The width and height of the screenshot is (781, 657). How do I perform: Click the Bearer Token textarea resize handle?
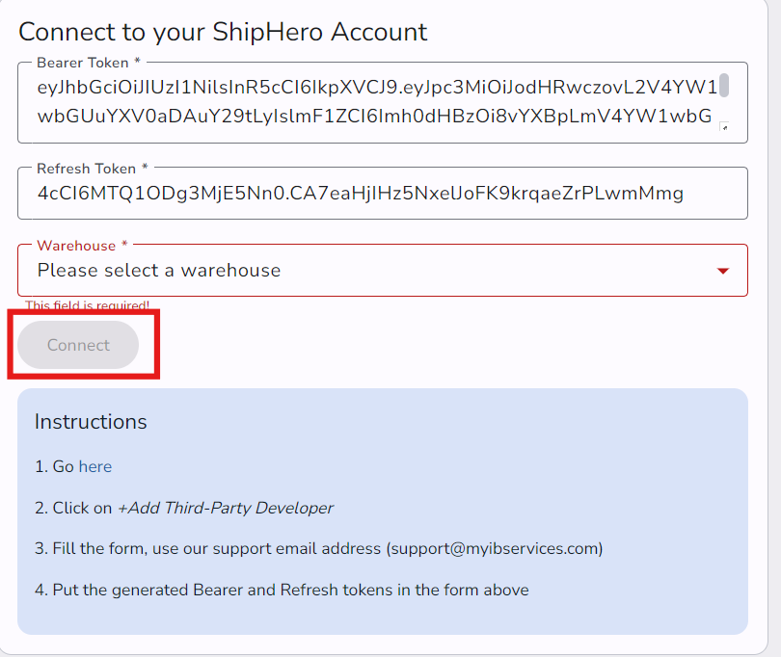tap(724, 126)
